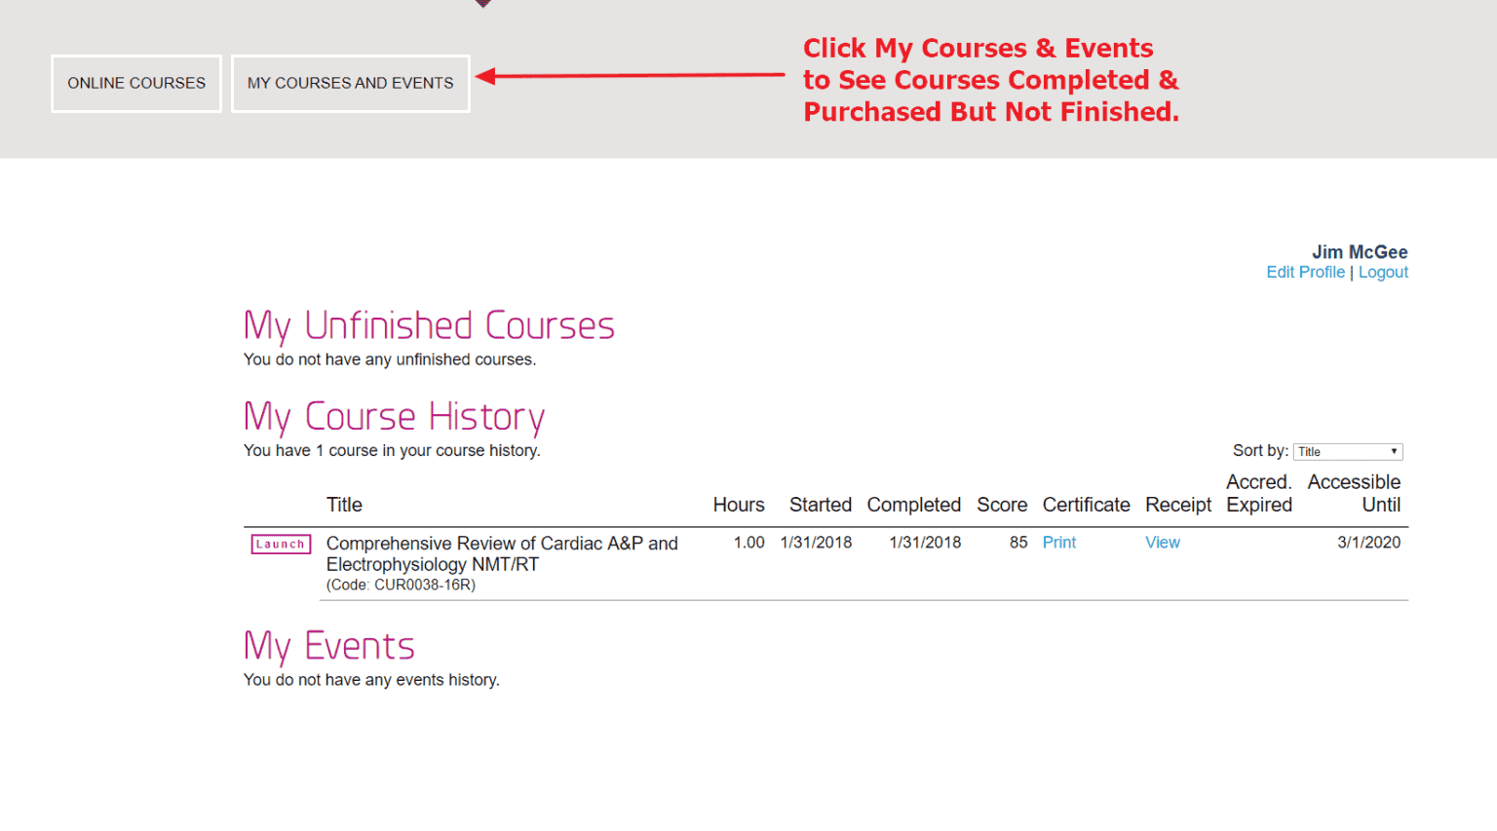Click the Jim McGee account name

(x=1359, y=251)
